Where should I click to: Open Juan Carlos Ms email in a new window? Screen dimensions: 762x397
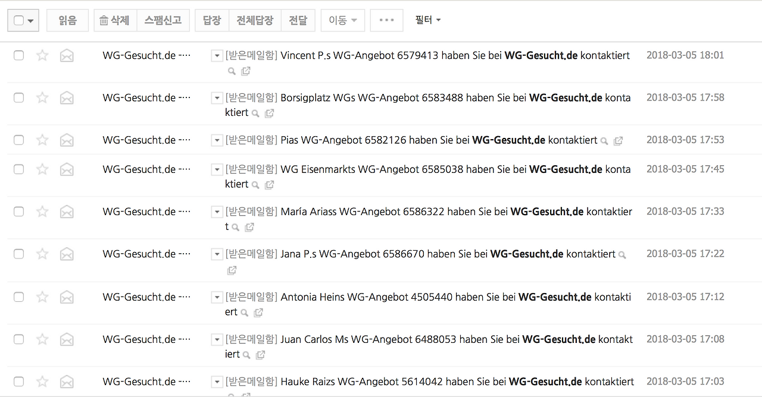click(x=260, y=354)
